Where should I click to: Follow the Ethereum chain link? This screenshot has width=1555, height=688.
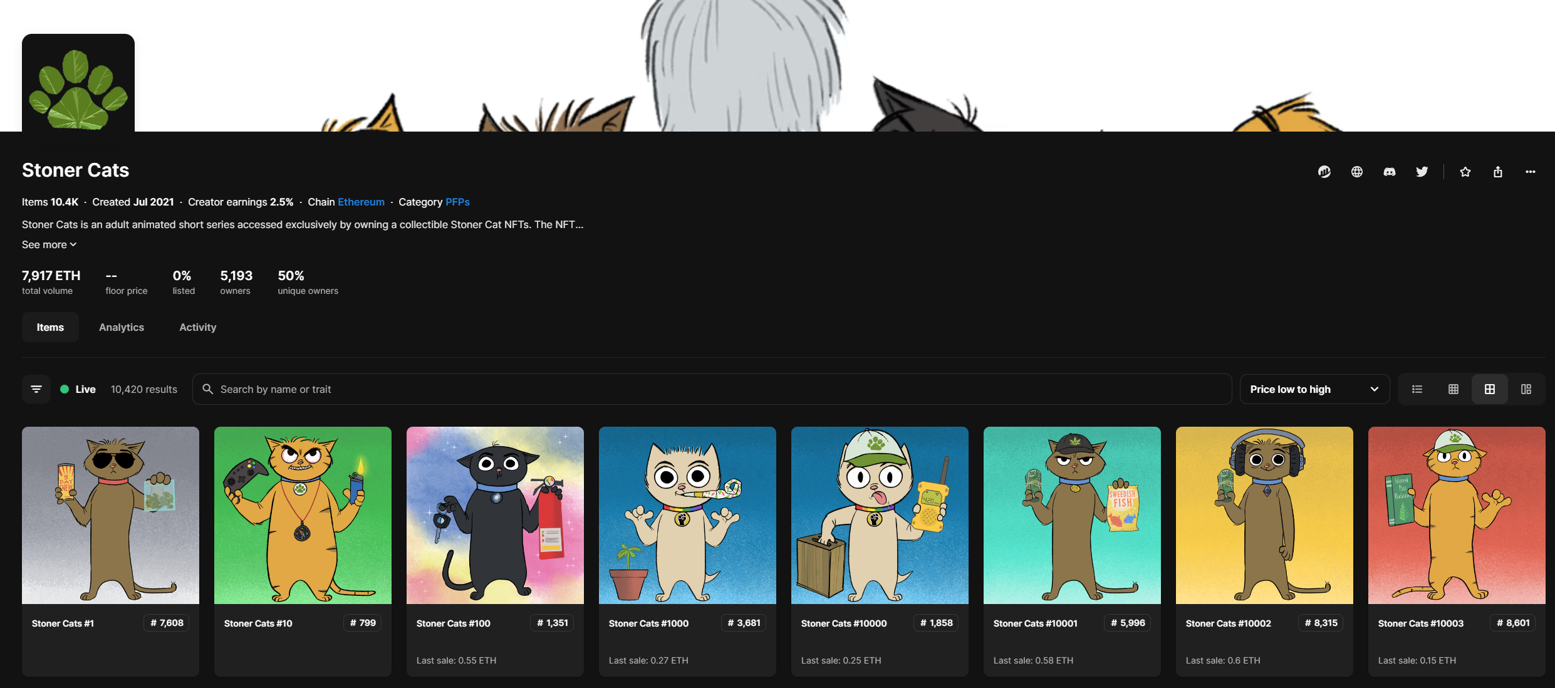pyautogui.click(x=361, y=202)
